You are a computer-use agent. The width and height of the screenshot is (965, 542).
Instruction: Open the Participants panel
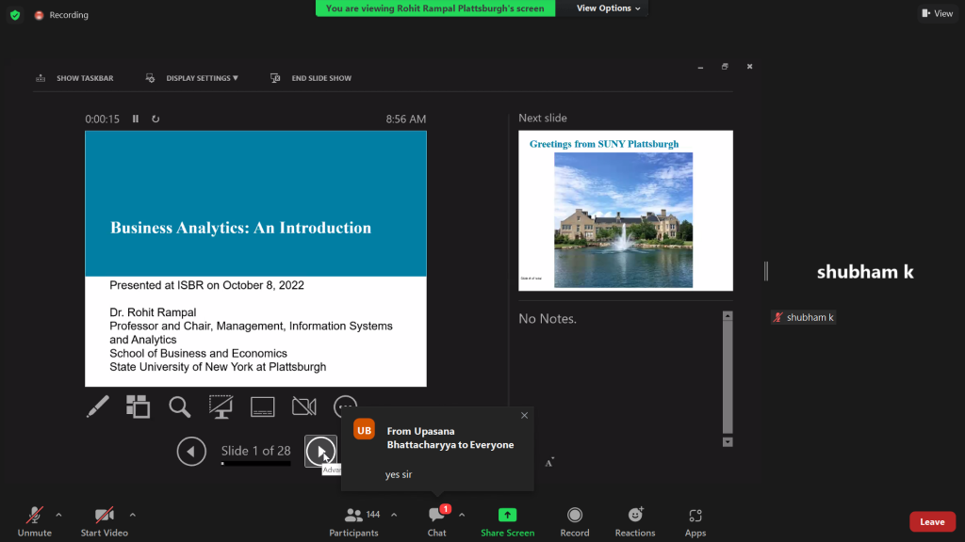coord(354,521)
